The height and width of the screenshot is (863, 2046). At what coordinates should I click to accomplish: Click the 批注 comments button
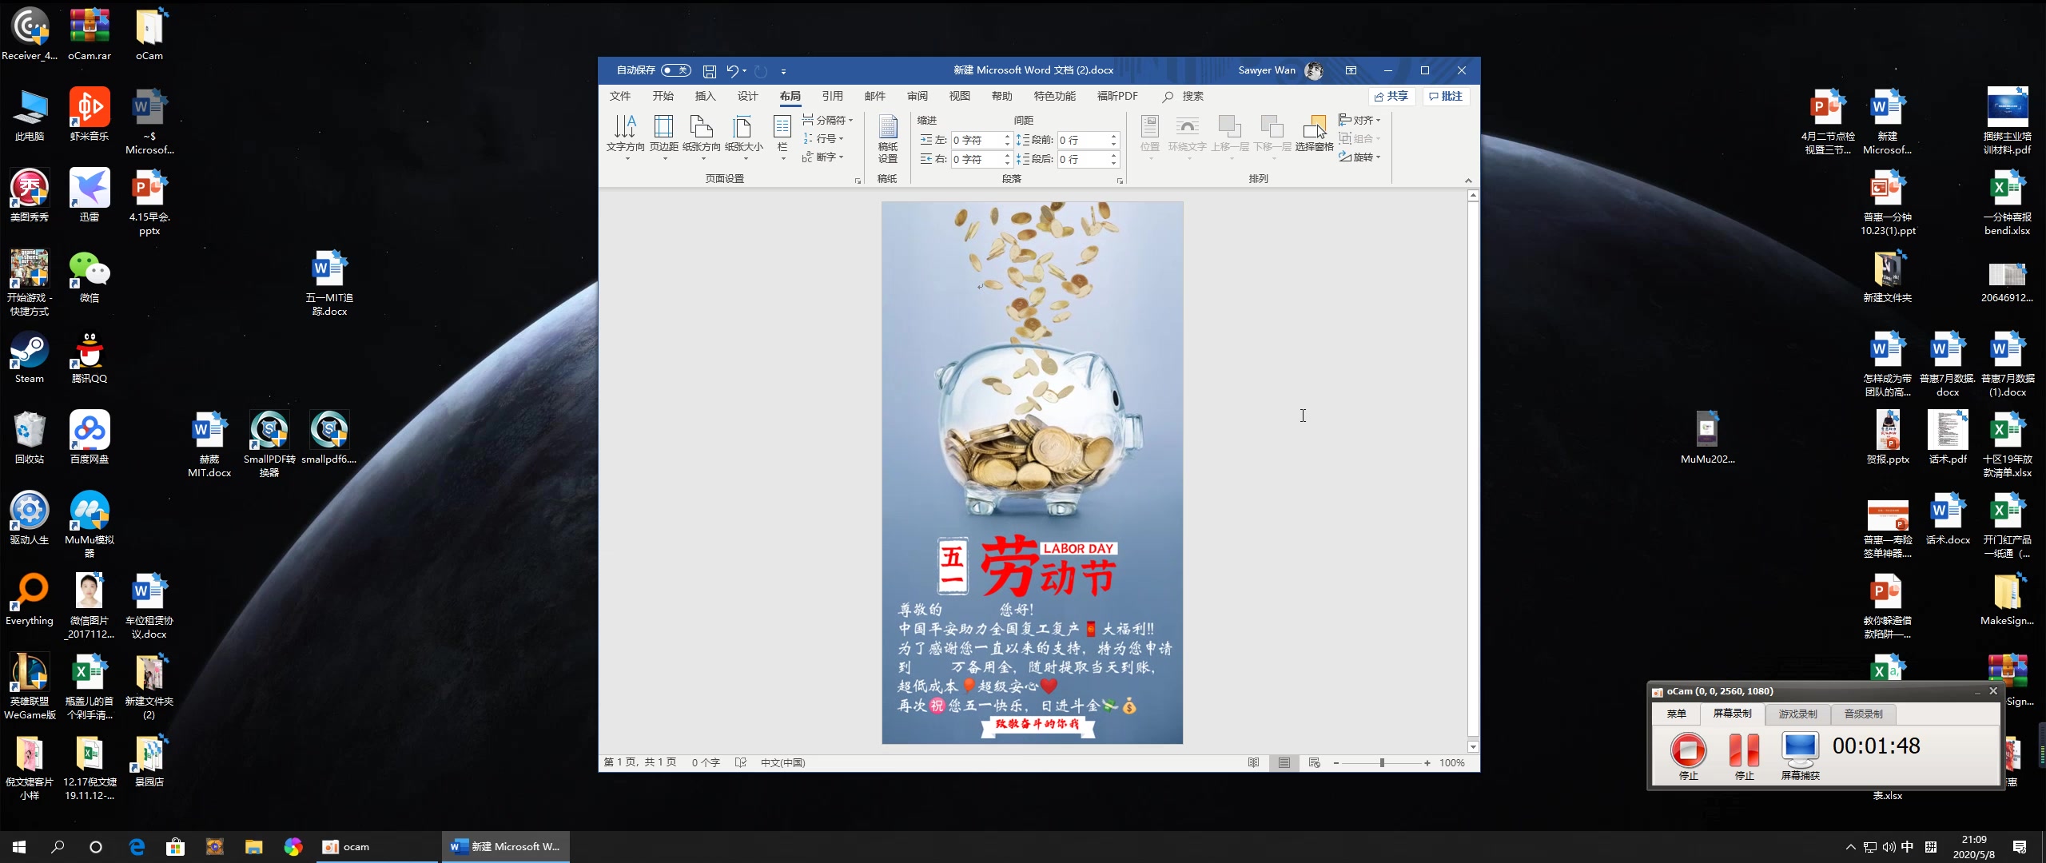coord(1447,96)
